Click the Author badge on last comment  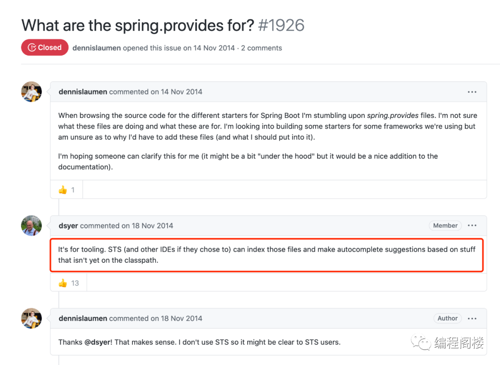[448, 318]
